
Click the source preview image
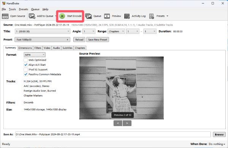122,88
